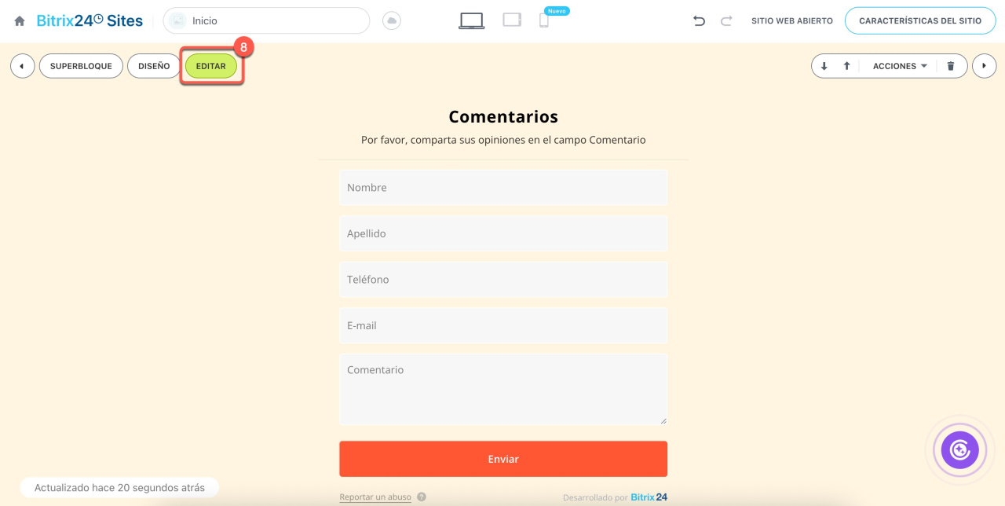Redo the last change
Viewport: 1005px width, 506px height.
pyautogui.click(x=726, y=21)
